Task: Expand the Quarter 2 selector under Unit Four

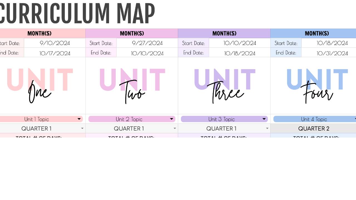Action: [314, 128]
